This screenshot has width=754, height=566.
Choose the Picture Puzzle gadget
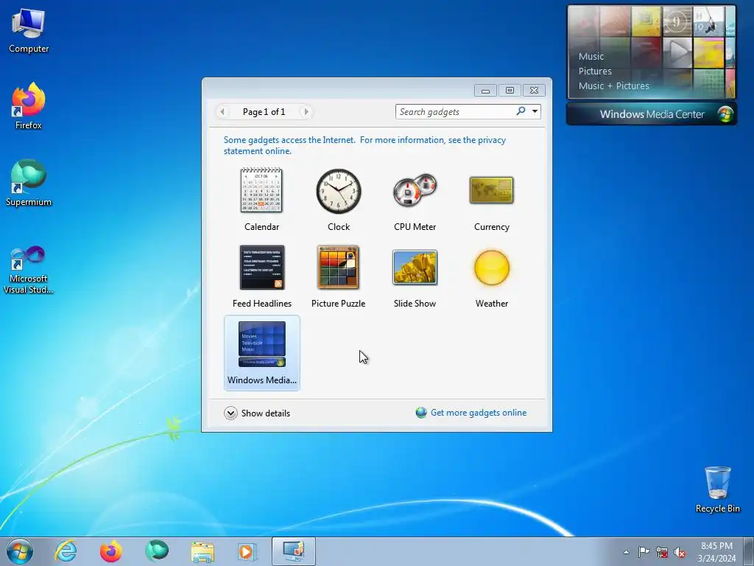pos(339,276)
